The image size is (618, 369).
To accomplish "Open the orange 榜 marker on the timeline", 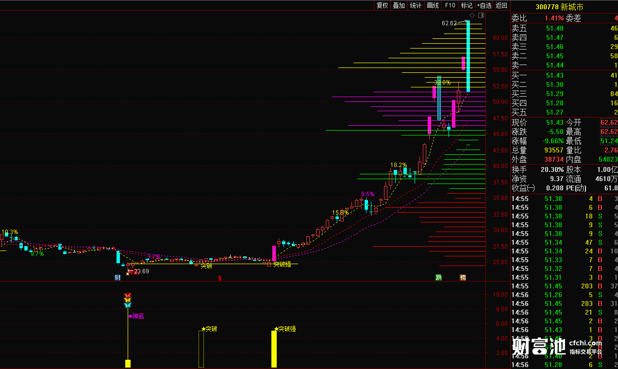I will [x=463, y=278].
